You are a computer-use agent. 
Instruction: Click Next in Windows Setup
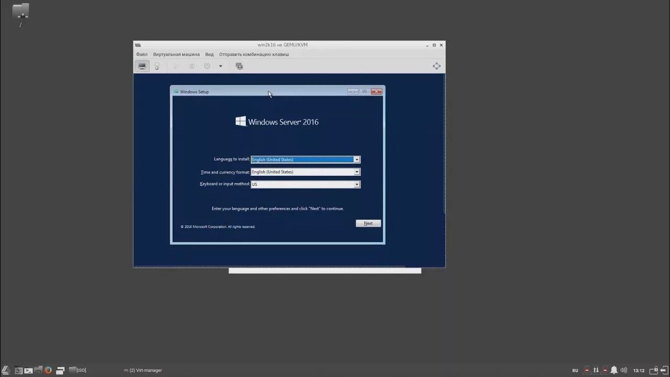pyautogui.click(x=368, y=223)
